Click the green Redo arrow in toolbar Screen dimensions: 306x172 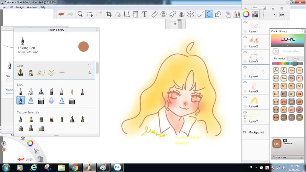(71, 14)
